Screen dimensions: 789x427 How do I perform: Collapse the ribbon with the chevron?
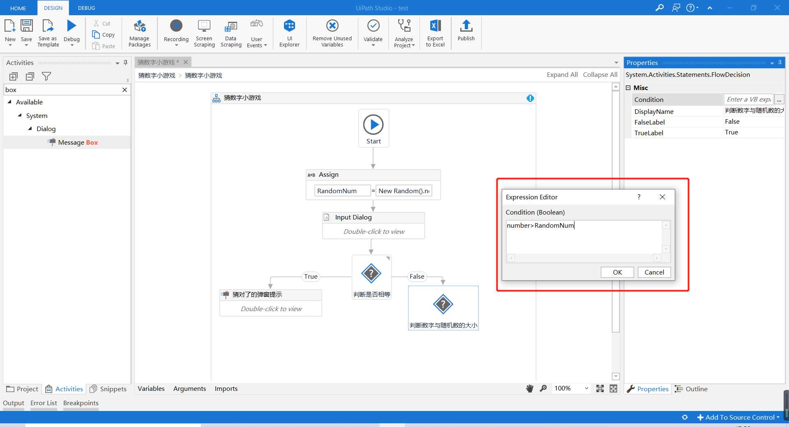(x=710, y=8)
